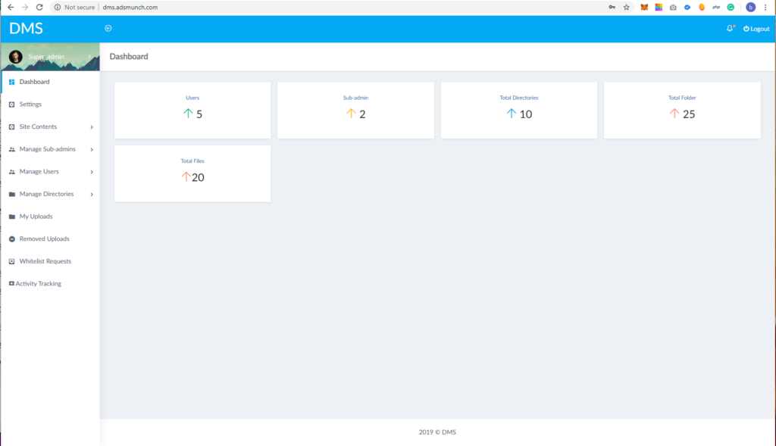The width and height of the screenshot is (776, 446).
Task: Expand the Site Contents menu
Action: (x=91, y=126)
